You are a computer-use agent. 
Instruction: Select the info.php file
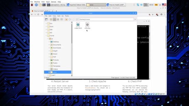click(x=87, y=26)
